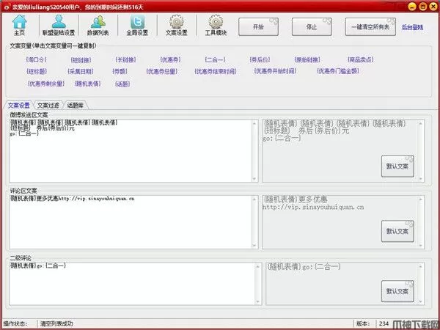The image size is (440, 330).
Task: Copy the {优惠券开始时间} variable
Action: pyautogui.click(x=275, y=71)
